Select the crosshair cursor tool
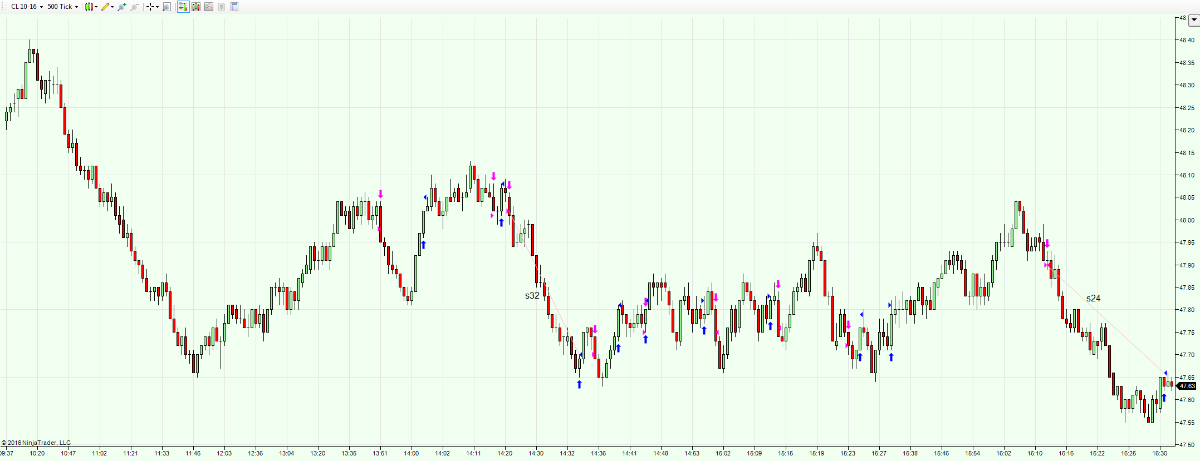 [x=150, y=7]
